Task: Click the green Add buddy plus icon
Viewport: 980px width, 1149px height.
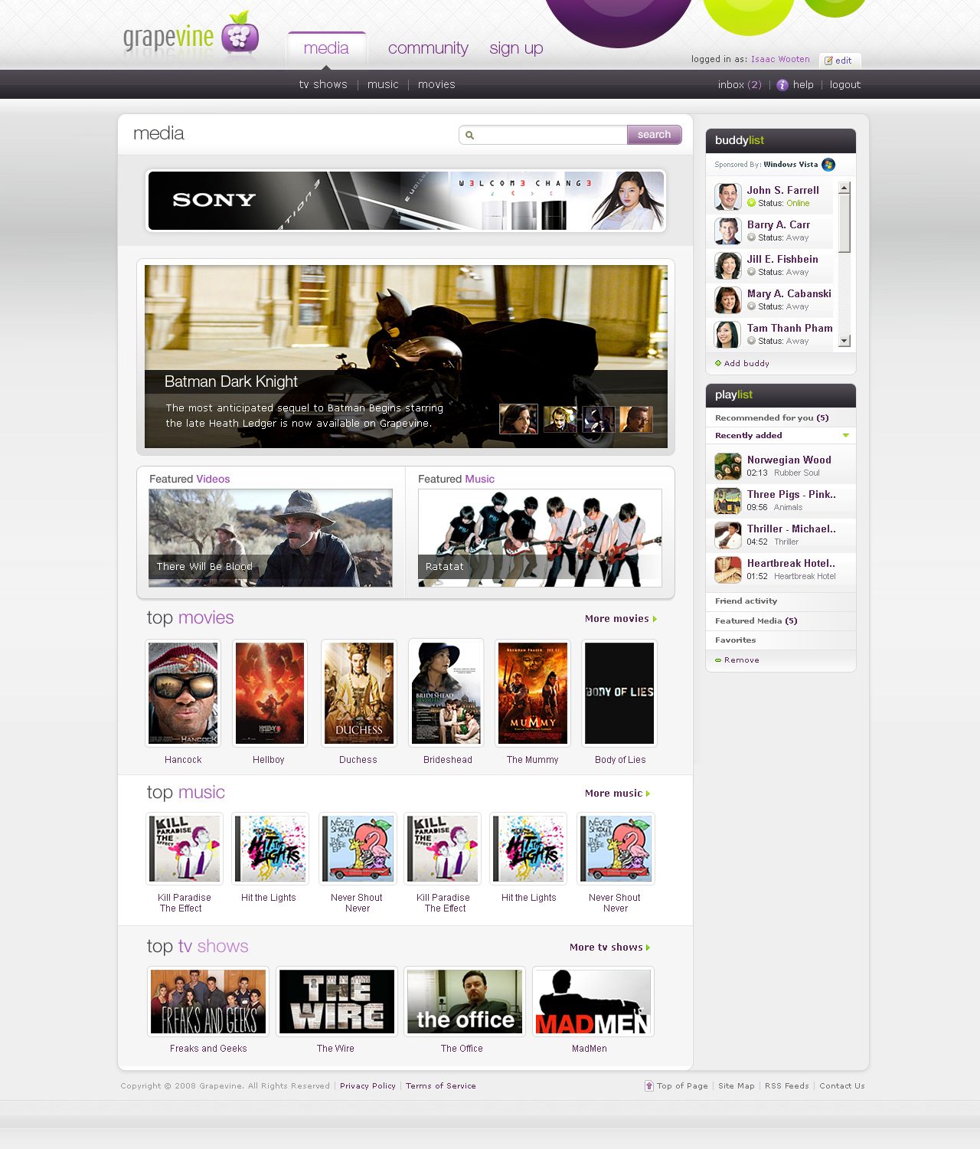Action: click(718, 363)
